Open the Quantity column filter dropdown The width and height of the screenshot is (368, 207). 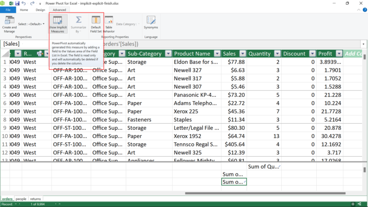pyautogui.click(x=276, y=54)
